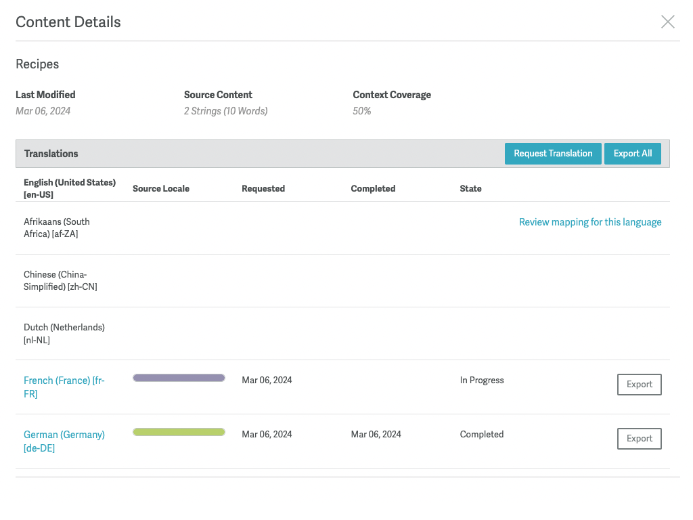Close the Content Details dialog

pyautogui.click(x=667, y=22)
